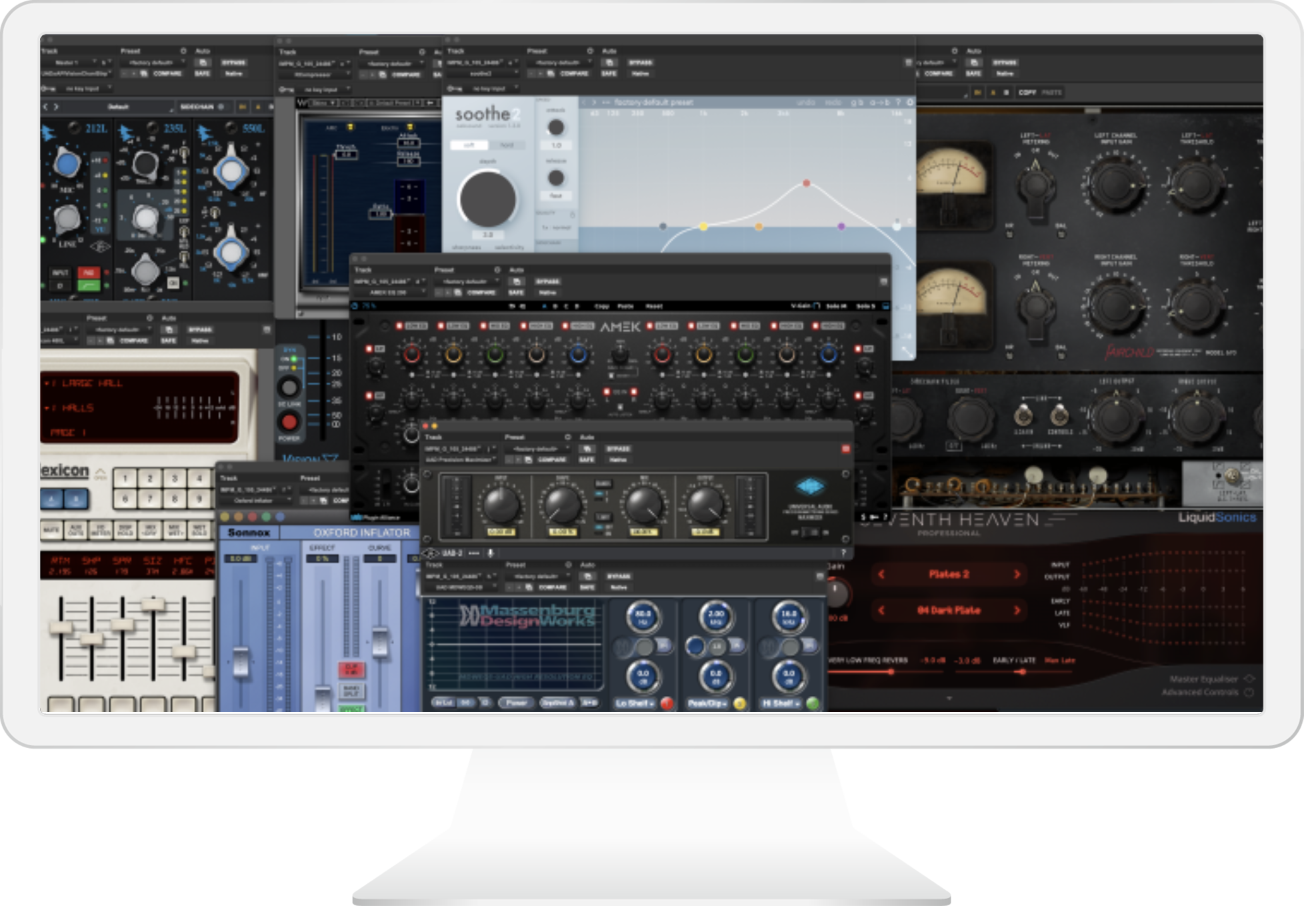This screenshot has width=1304, height=906.
Task: Go to next reverb bank after Plates 2
Action: click(1017, 574)
